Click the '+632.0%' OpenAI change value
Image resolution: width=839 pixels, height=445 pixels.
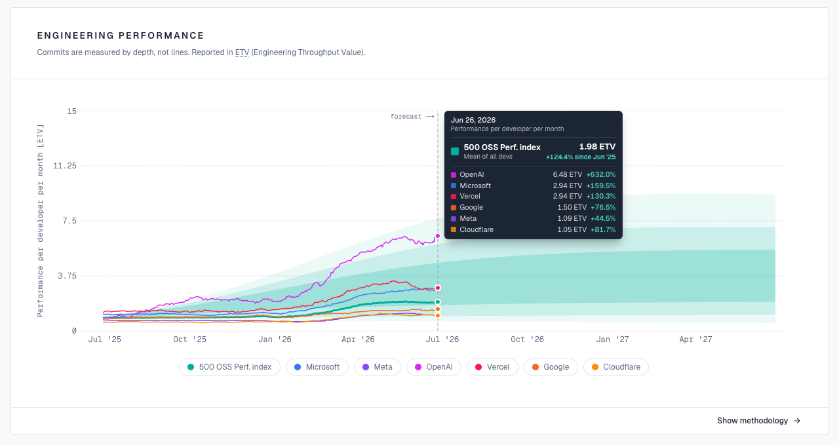pos(601,175)
